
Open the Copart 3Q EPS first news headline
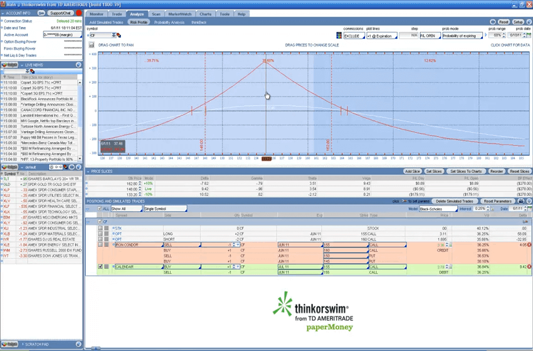(x=41, y=83)
